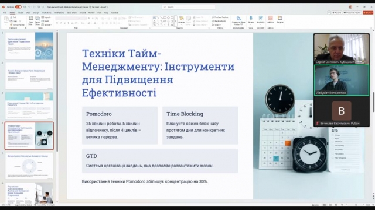
Task: Toggle Underline formatting in Font group
Action: [x=64, y=23]
